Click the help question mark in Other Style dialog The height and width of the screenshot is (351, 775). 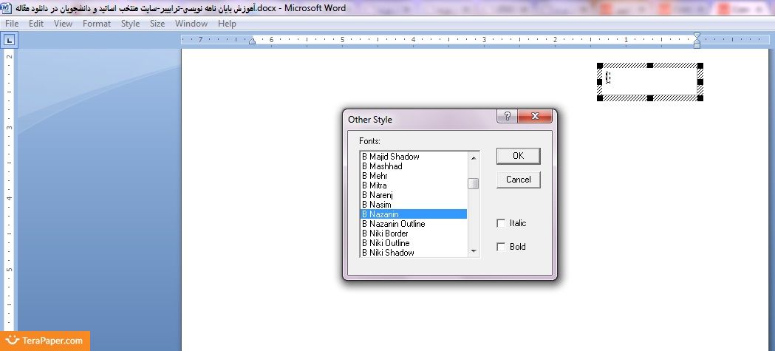point(507,116)
